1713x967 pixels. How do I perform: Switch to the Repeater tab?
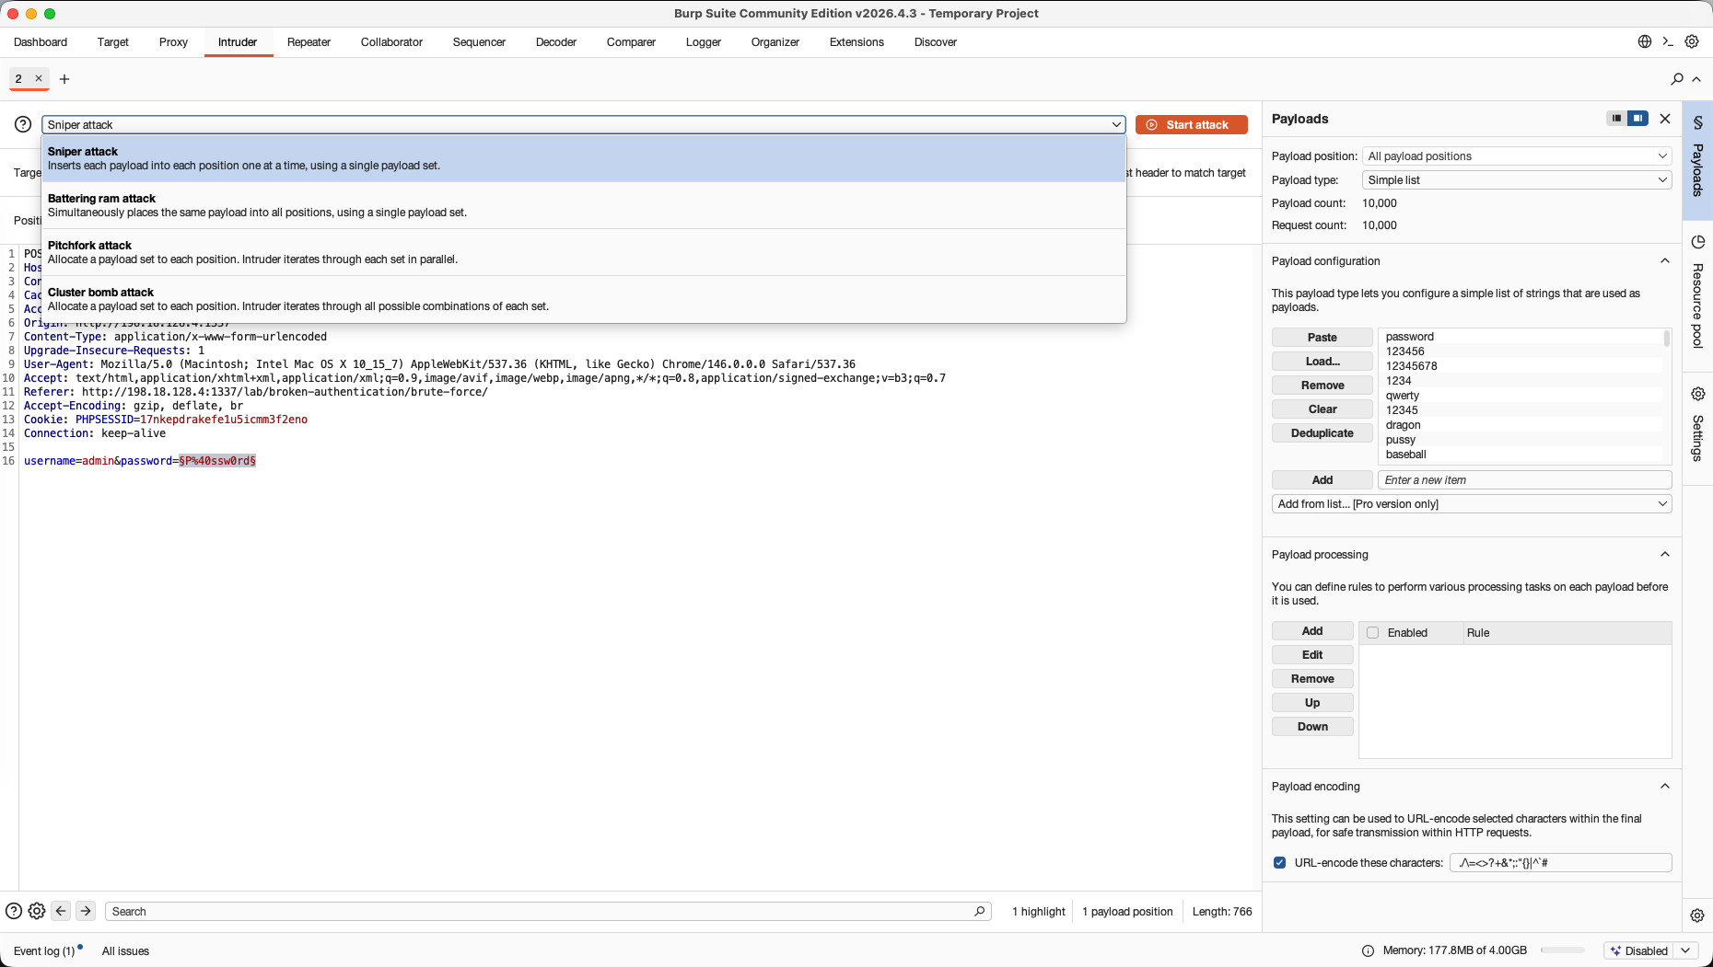click(309, 42)
